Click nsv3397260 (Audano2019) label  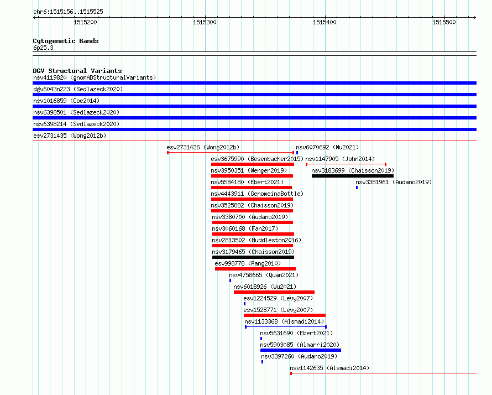click(299, 356)
